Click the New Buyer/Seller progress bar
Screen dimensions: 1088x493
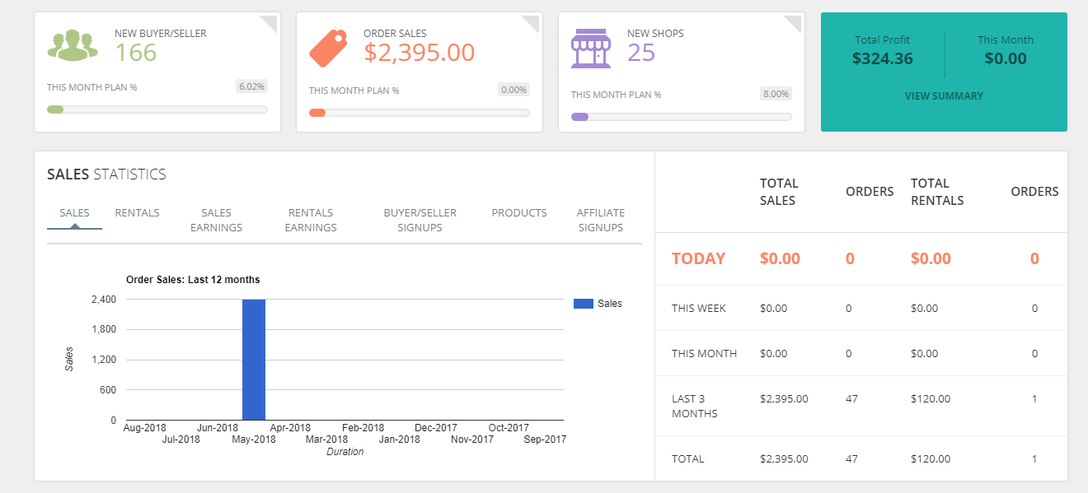click(x=157, y=109)
